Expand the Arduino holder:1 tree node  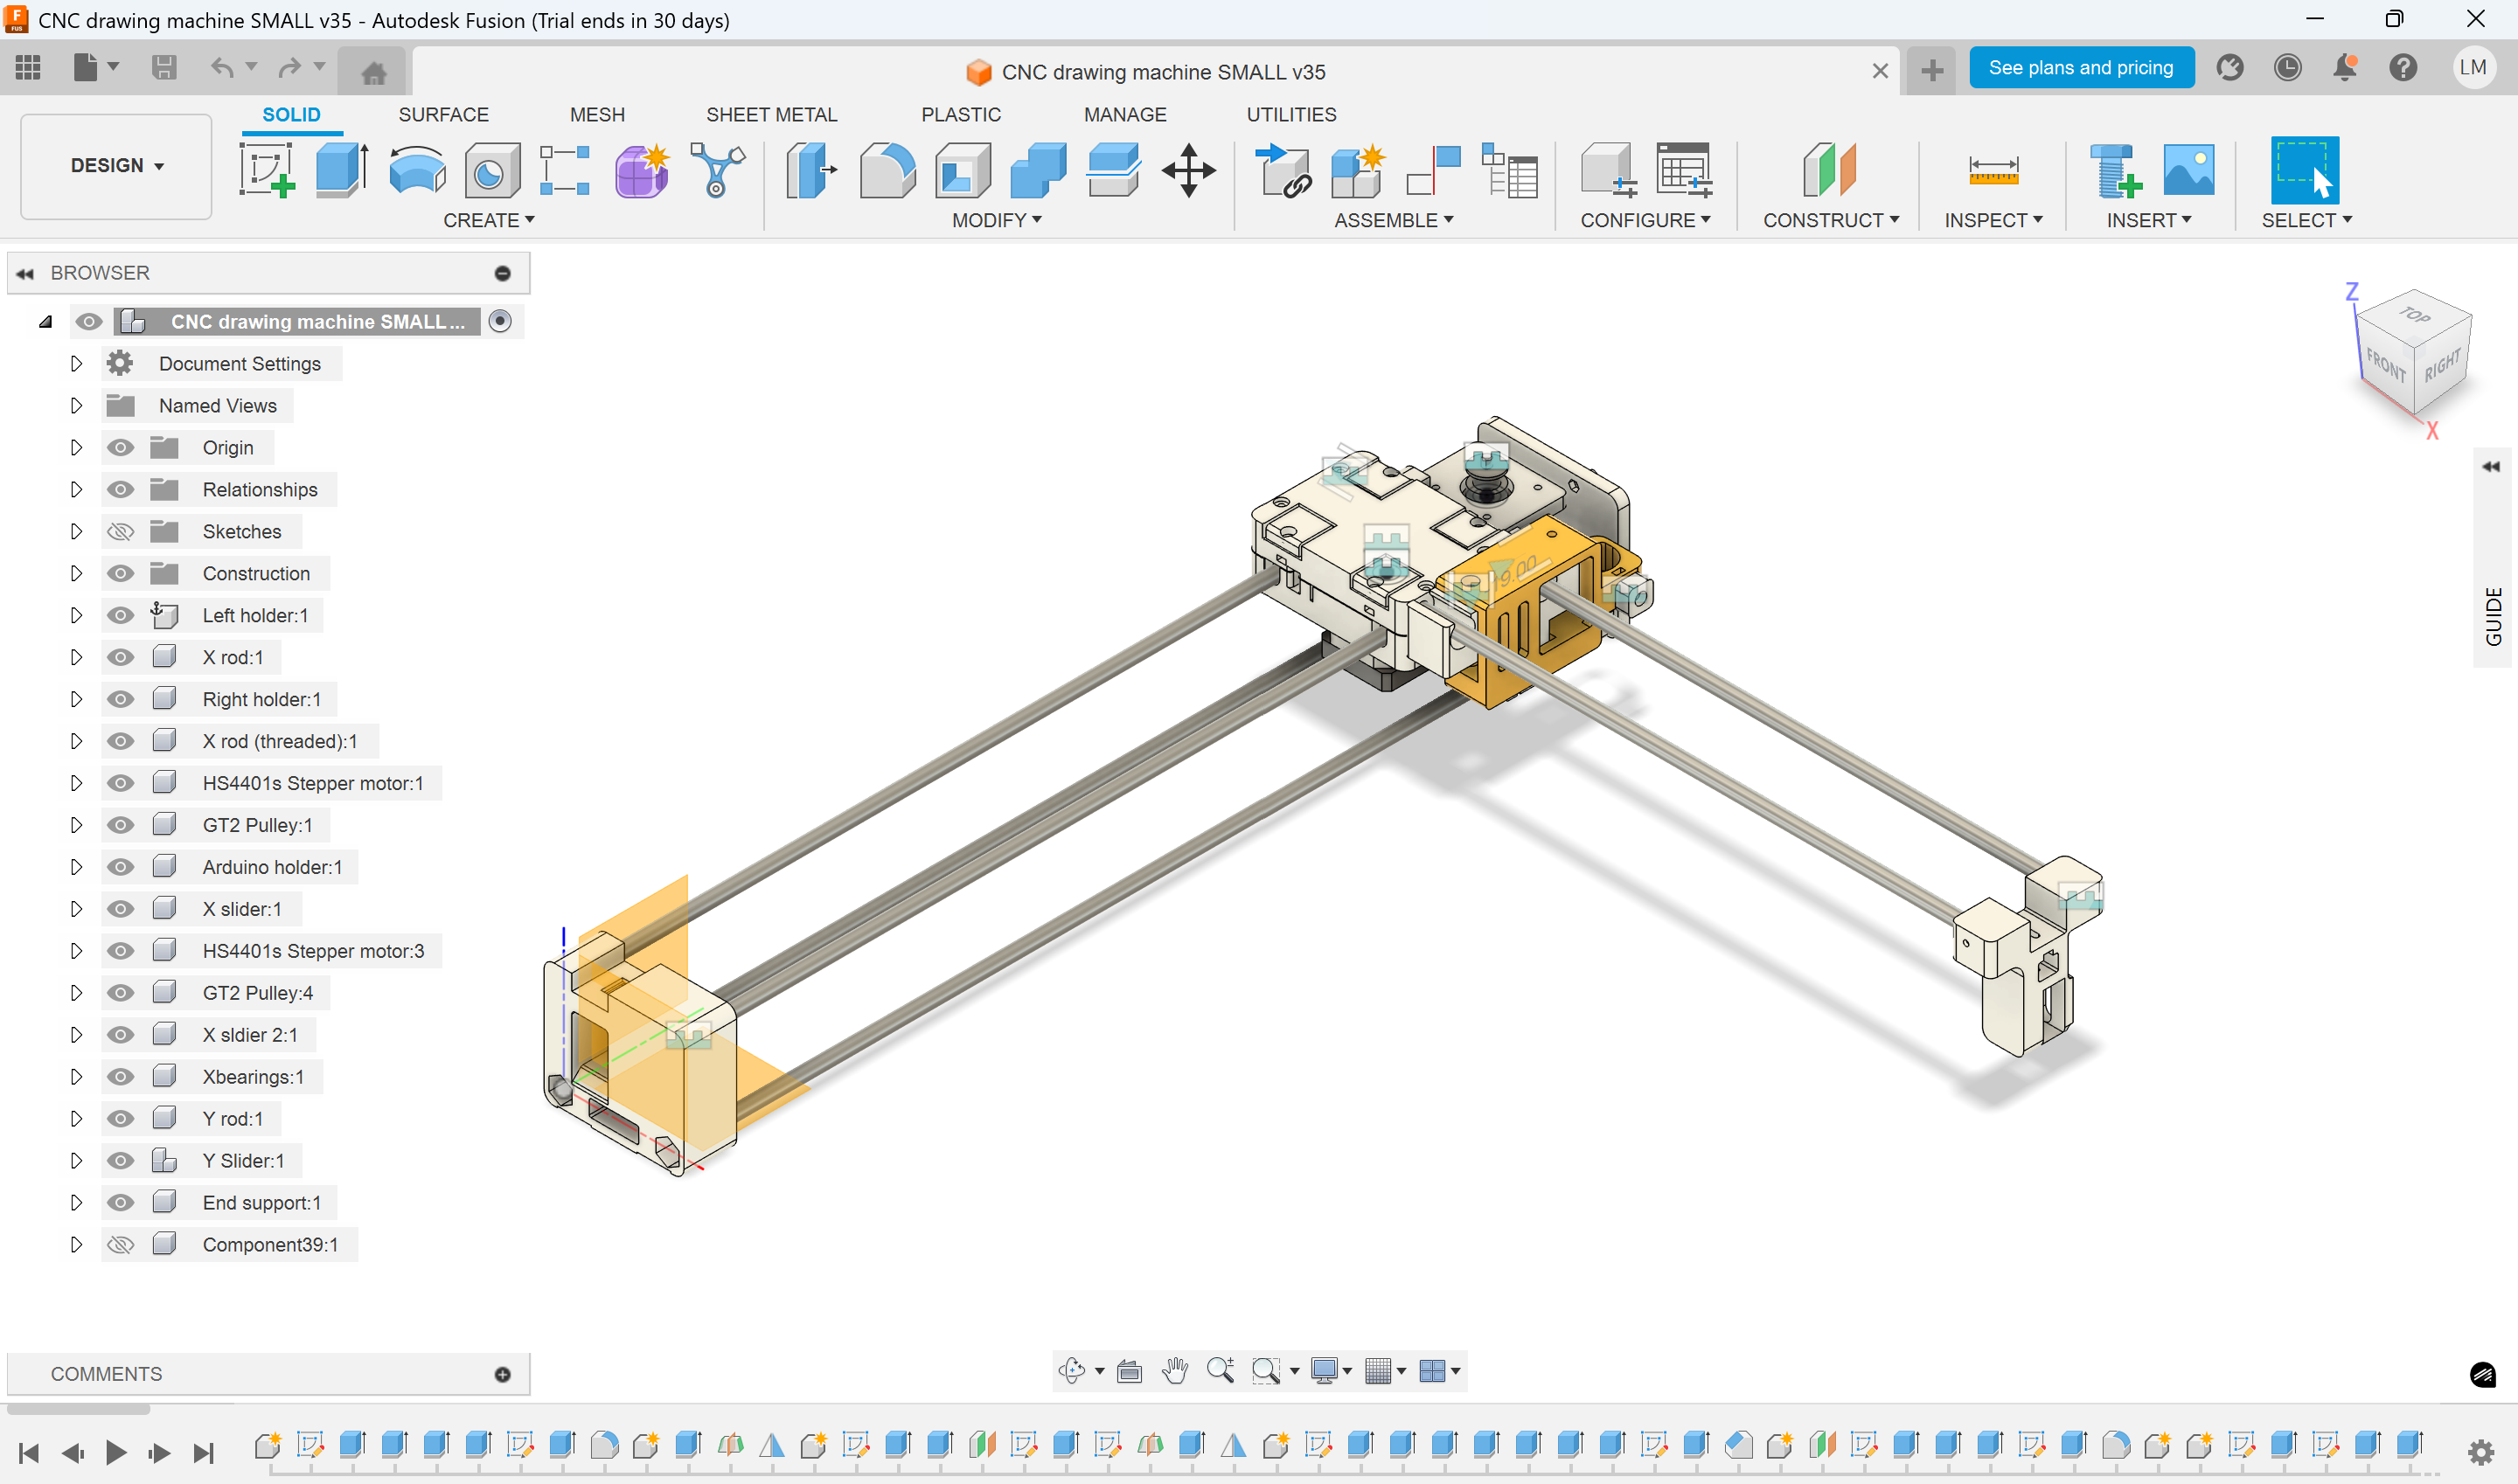pyautogui.click(x=76, y=867)
